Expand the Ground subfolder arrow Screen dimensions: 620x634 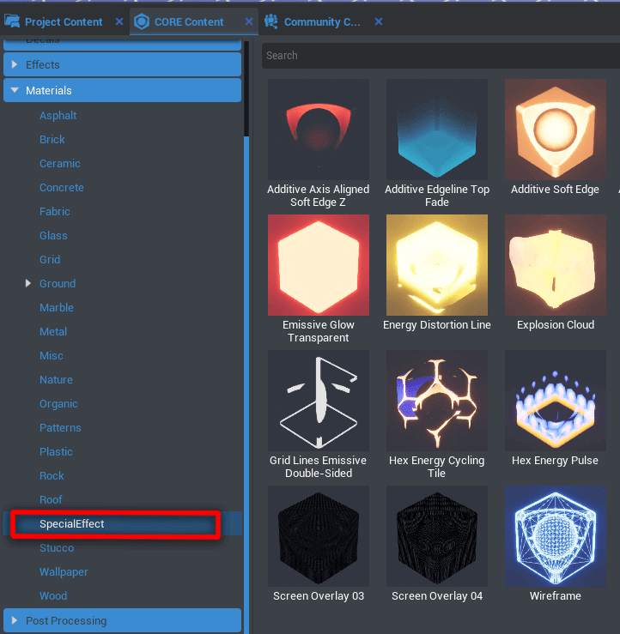tap(28, 283)
